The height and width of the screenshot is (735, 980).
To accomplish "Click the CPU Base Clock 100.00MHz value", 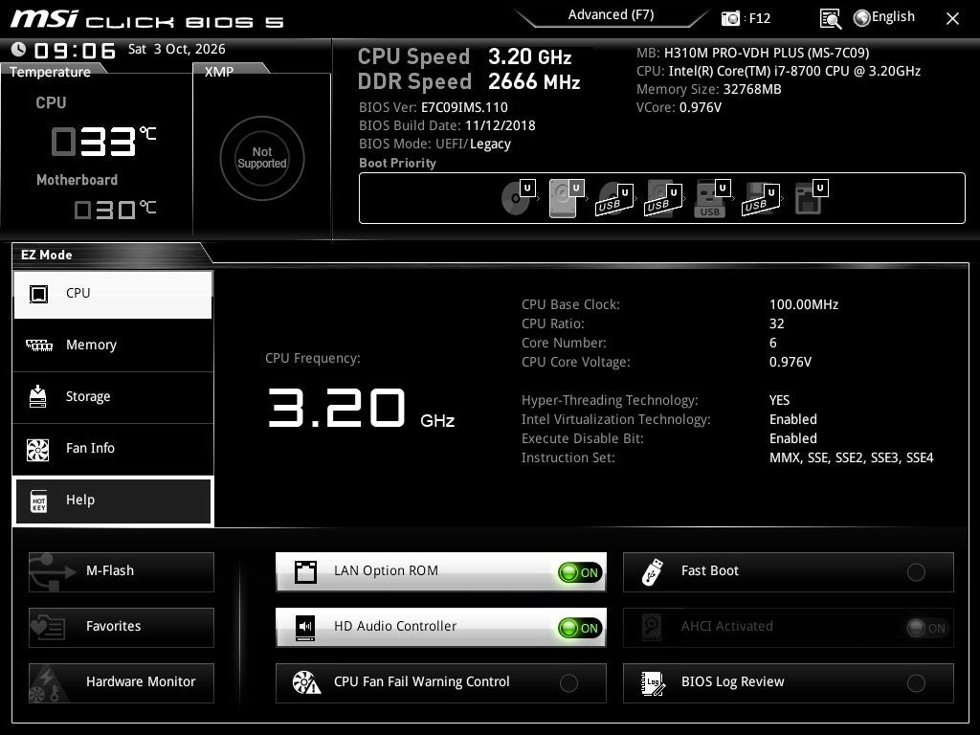I will 804,304.
